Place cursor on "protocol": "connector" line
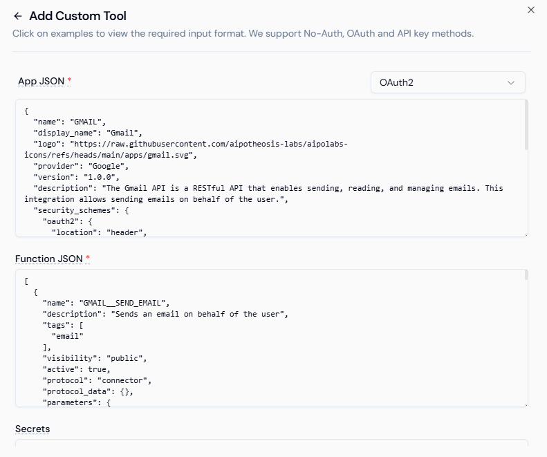Viewport: 547px width, 457px height. (97, 380)
